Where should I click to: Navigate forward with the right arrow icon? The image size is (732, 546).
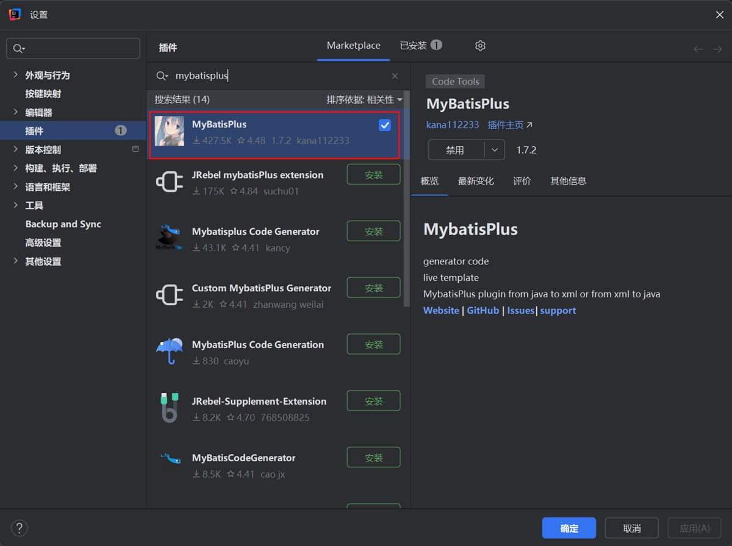[717, 49]
